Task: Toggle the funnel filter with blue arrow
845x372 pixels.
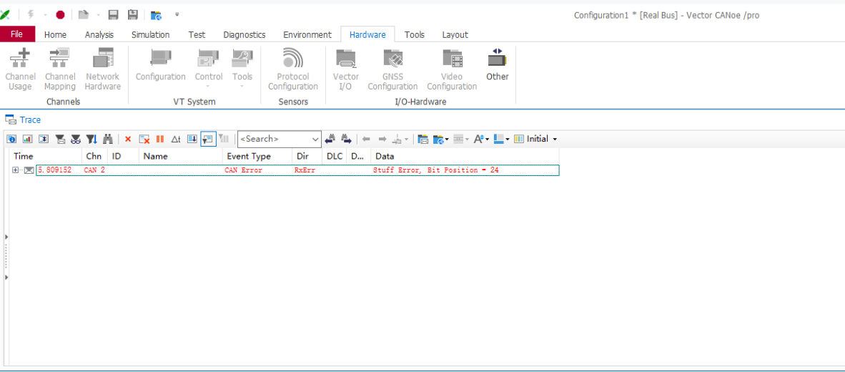Action: 92,139
